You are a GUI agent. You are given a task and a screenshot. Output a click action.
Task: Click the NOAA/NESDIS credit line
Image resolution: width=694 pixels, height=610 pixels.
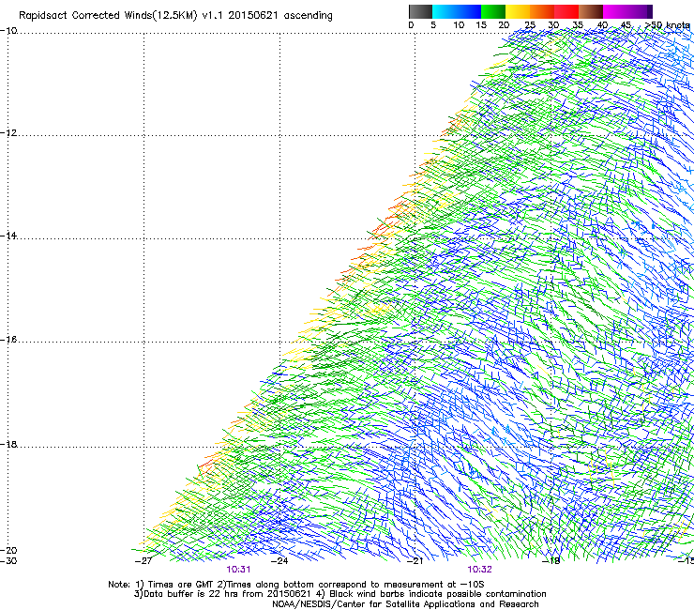coord(405,604)
